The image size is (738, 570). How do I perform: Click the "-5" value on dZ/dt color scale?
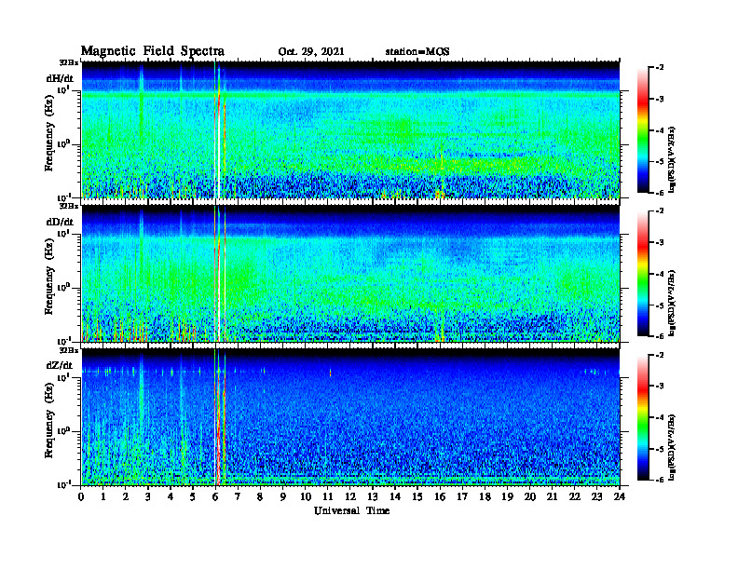[660, 449]
